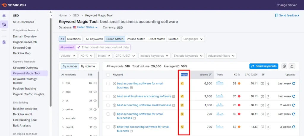Click Change Server at top right
The image size is (304, 136).
coord(286,5)
